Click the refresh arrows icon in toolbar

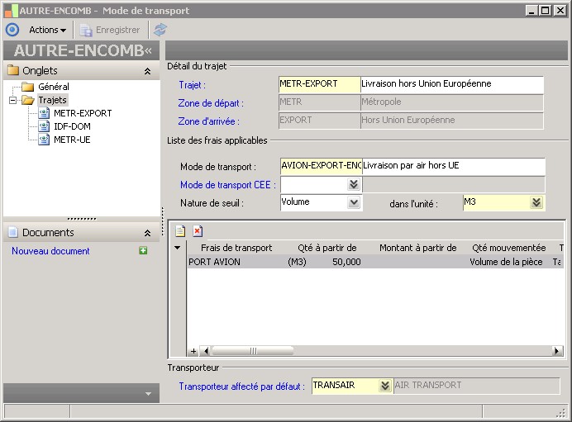click(160, 30)
